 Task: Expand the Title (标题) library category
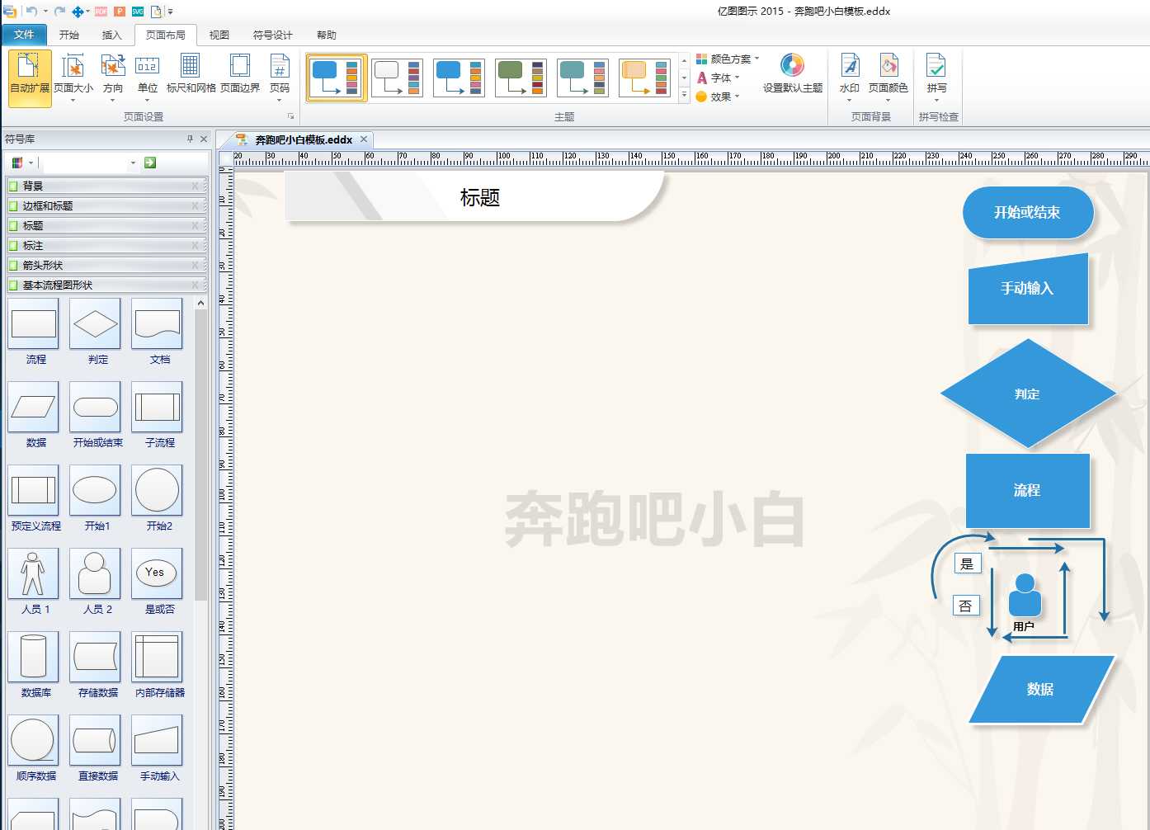coord(106,225)
